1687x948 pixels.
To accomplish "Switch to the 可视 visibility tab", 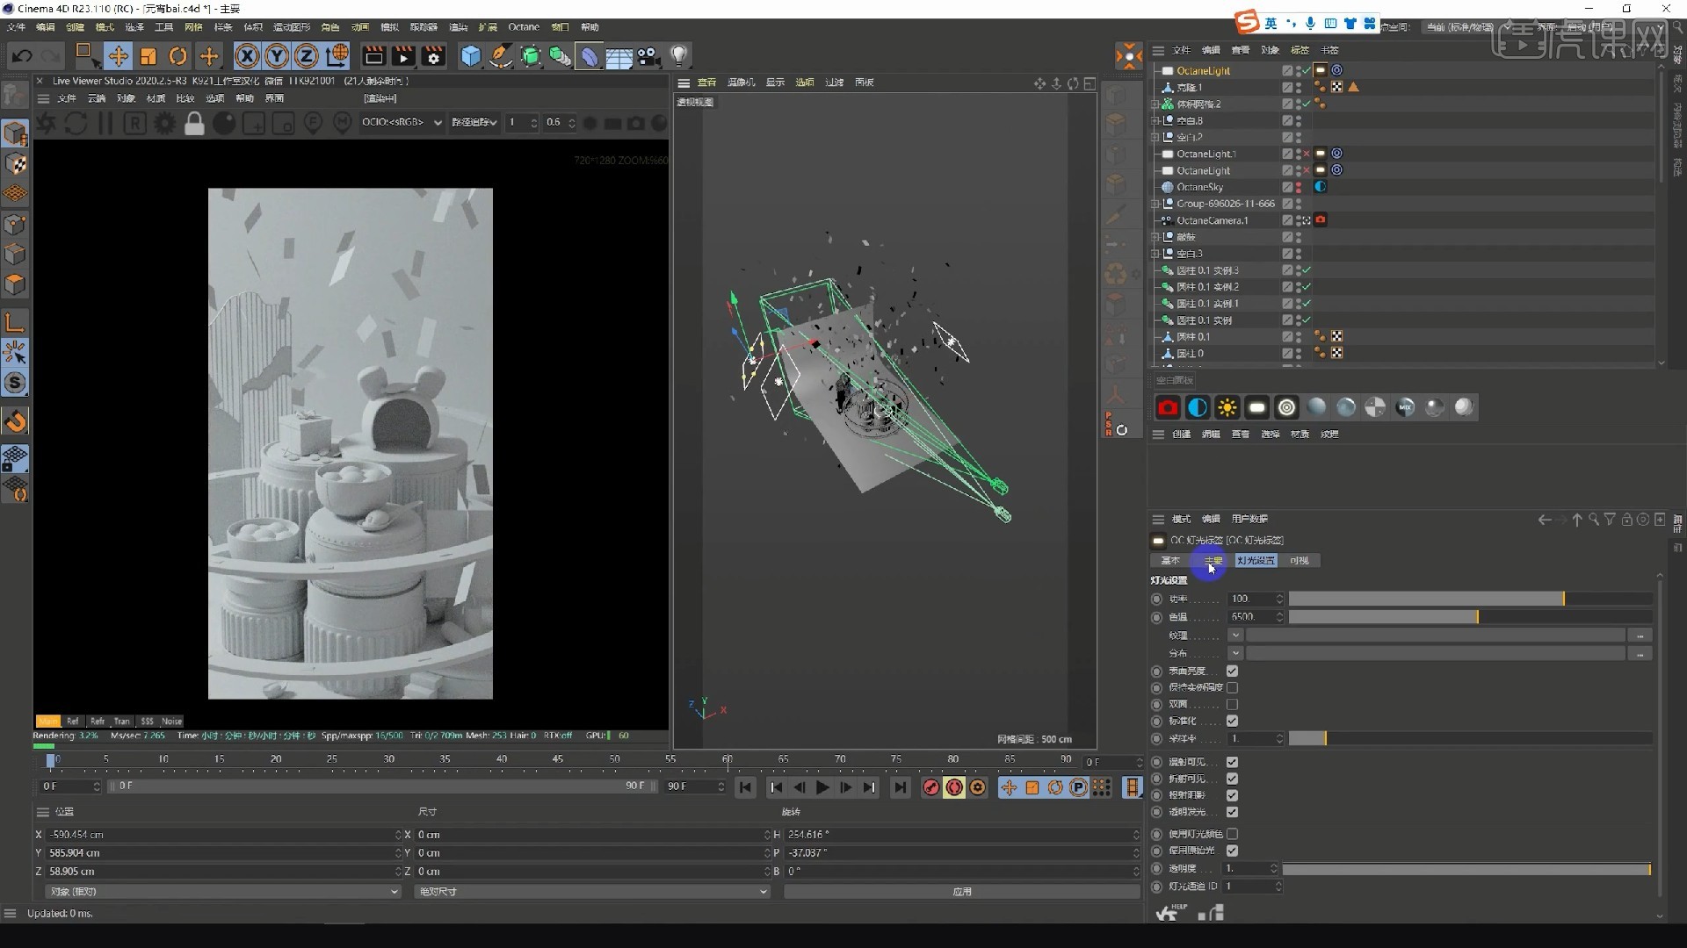I will tap(1299, 560).
